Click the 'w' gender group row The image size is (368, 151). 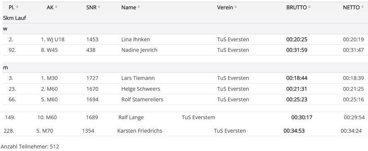185,29
